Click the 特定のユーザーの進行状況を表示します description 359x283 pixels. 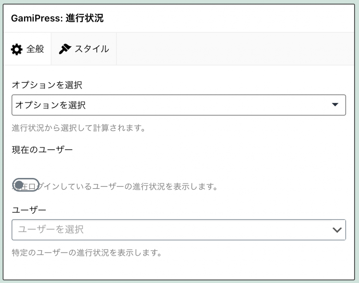pyautogui.click(x=87, y=252)
